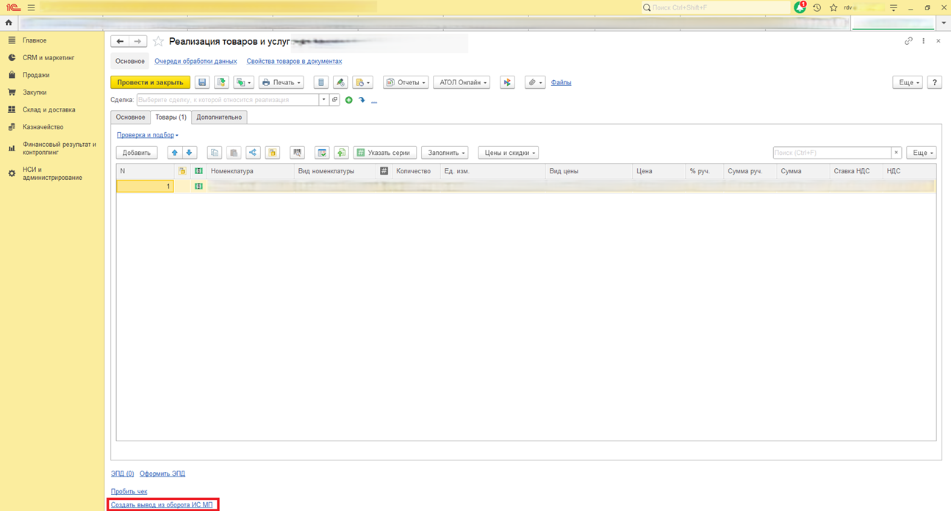951x511 pixels.
Task: Open Казначейство section in sidebar
Action: (43, 127)
